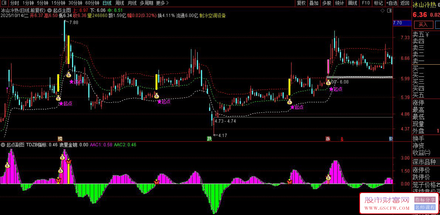Click the 冰山冷热 stock name title

(x=424, y=5)
